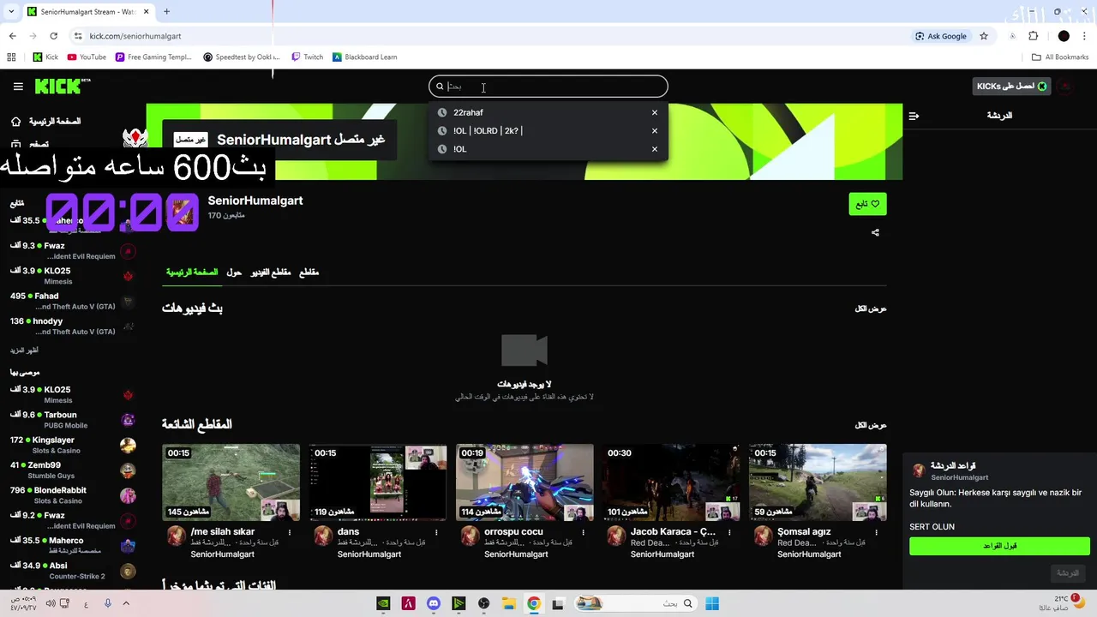This screenshot has width=1097, height=617.
Task: Remove the '!OL' search history entry
Action: 655,149
